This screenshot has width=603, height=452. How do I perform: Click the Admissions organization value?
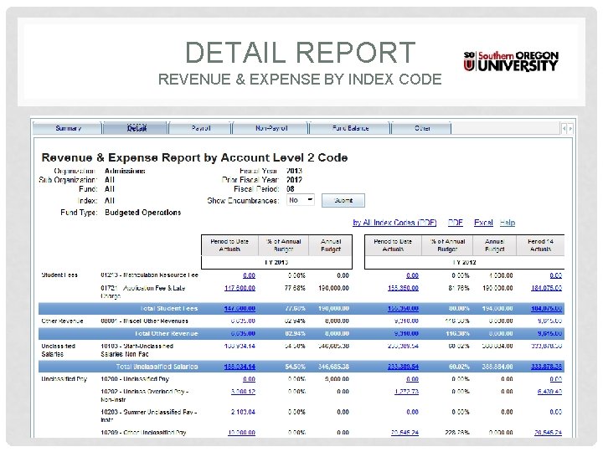tap(125, 171)
